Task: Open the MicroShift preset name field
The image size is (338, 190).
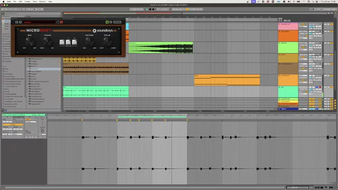Action: (x=39, y=22)
